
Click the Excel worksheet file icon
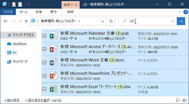tap(53, 89)
